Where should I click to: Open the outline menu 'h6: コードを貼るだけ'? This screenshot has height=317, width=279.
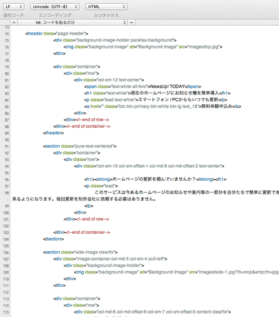pyautogui.click(x=73, y=22)
